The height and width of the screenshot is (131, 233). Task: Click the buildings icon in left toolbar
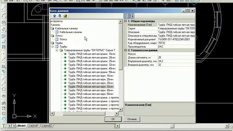[4, 103]
